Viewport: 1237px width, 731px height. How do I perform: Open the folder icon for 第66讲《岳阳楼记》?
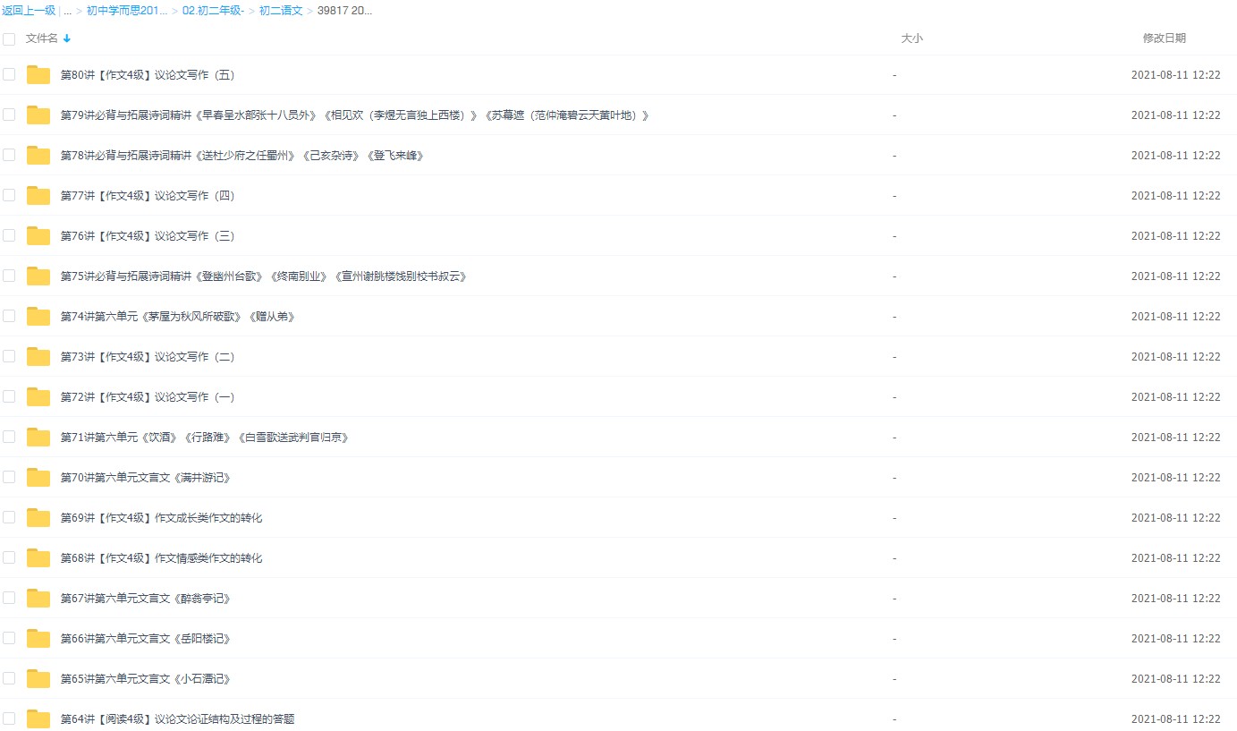tap(37, 638)
